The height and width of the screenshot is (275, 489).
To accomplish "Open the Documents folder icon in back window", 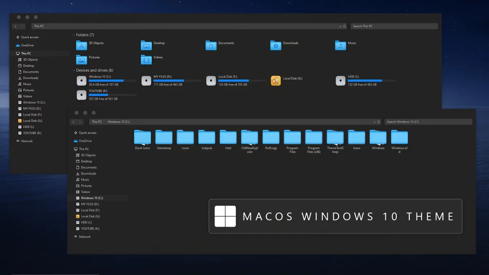I will coord(211,45).
